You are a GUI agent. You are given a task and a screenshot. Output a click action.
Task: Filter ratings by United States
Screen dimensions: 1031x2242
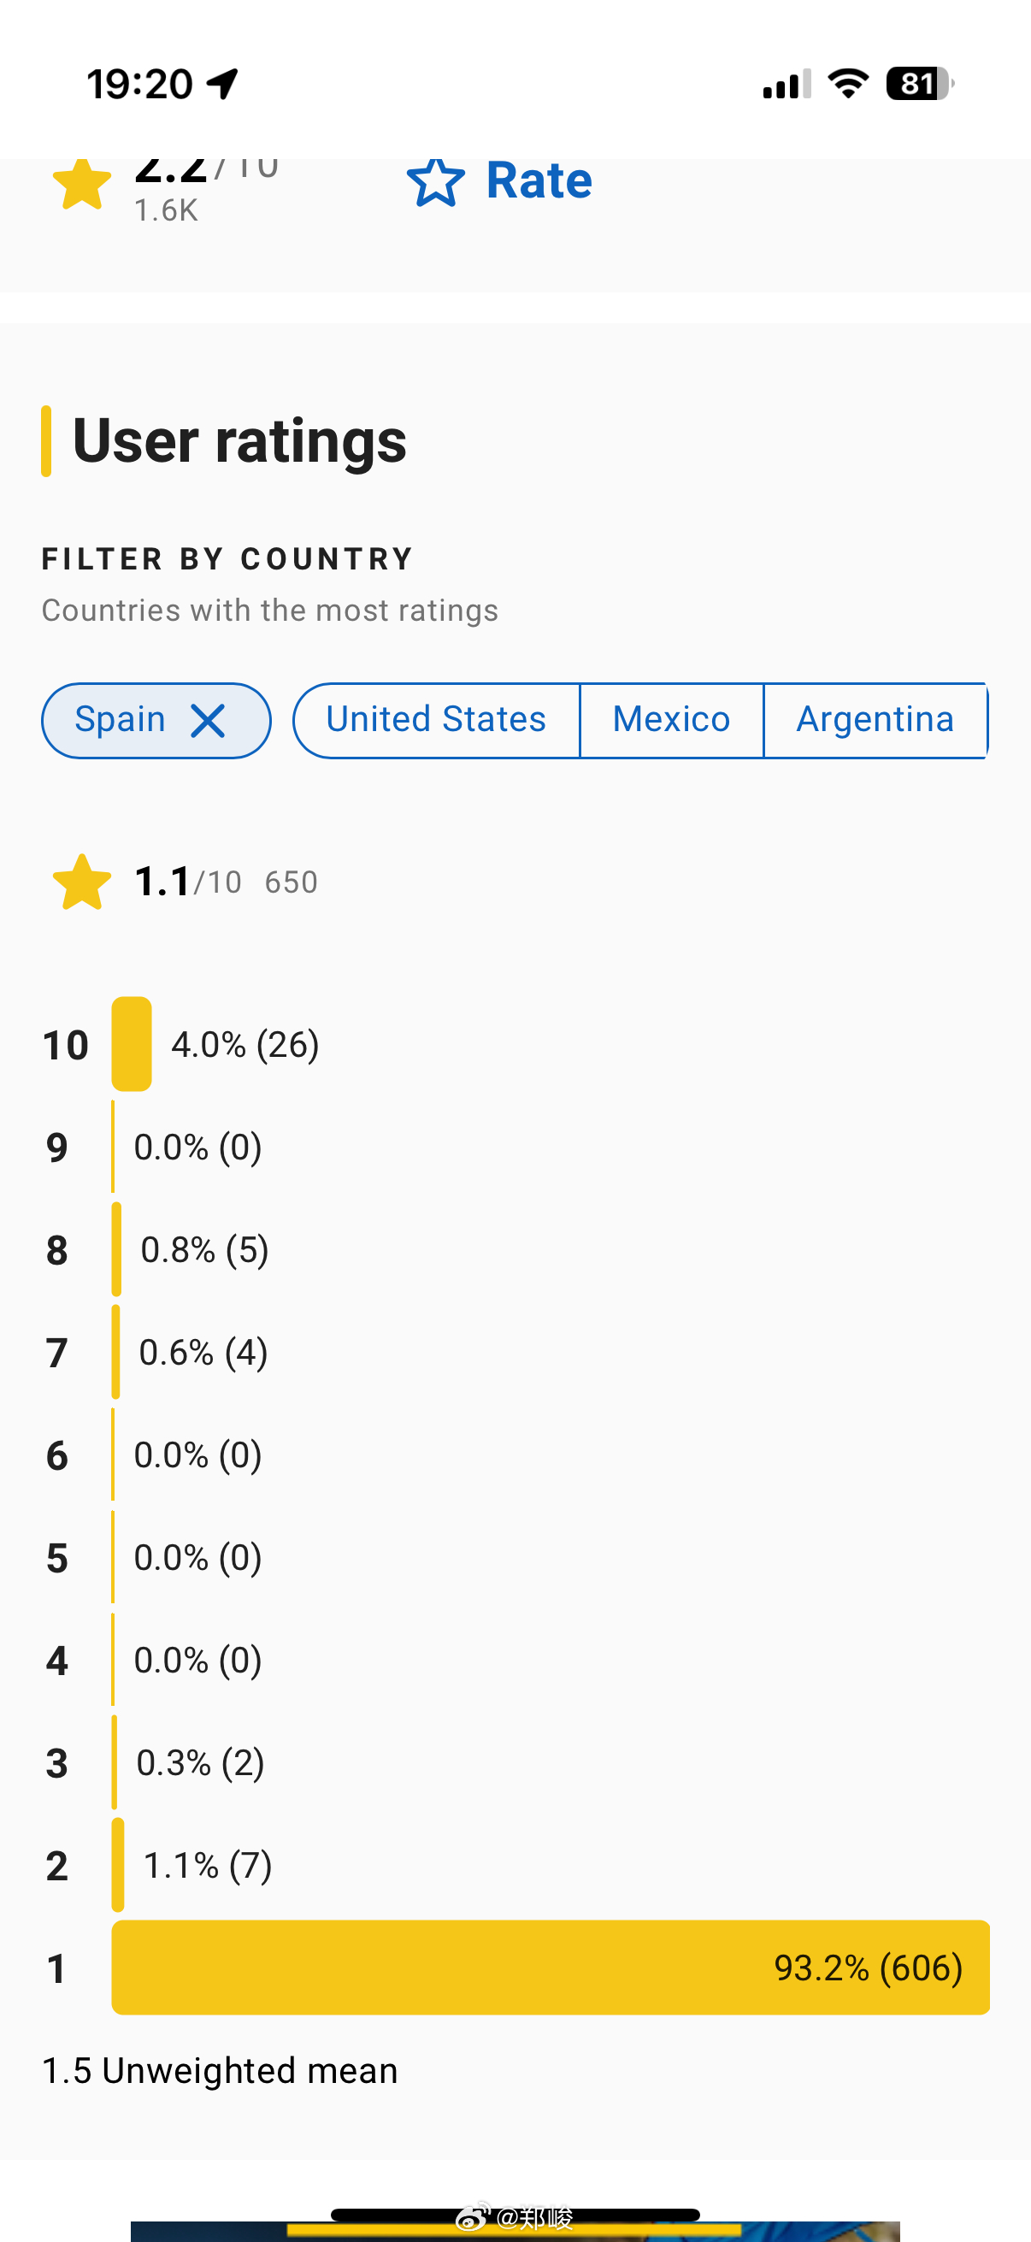(x=436, y=721)
